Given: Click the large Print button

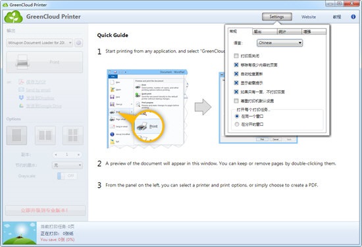Looking at the screenshot, I should pyautogui.click(x=45, y=62).
